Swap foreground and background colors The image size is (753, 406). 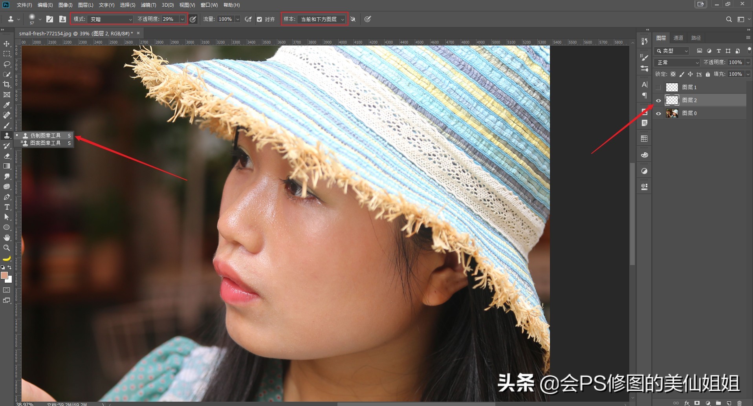pos(10,267)
